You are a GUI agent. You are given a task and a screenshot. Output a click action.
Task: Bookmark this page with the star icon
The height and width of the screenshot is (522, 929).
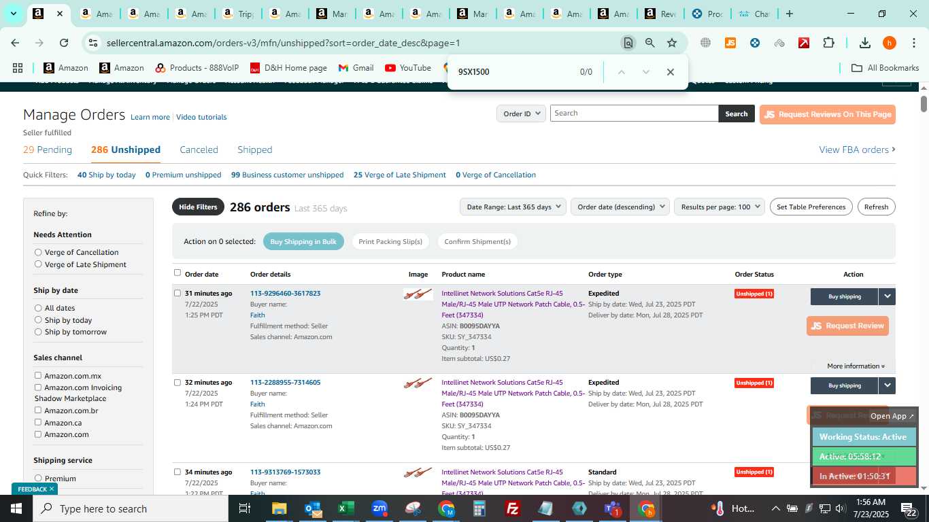click(672, 43)
